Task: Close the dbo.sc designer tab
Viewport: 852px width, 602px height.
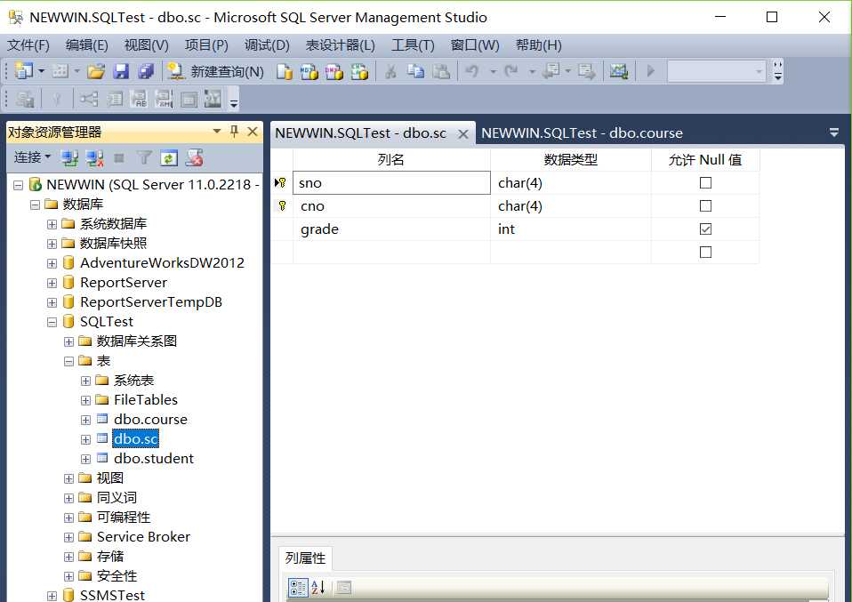Action: point(463,133)
